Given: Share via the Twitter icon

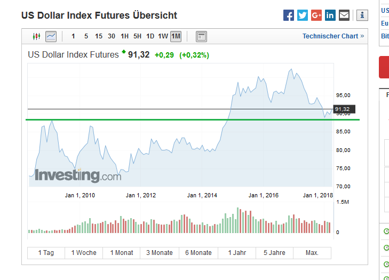Looking at the screenshot, I should (x=303, y=15).
